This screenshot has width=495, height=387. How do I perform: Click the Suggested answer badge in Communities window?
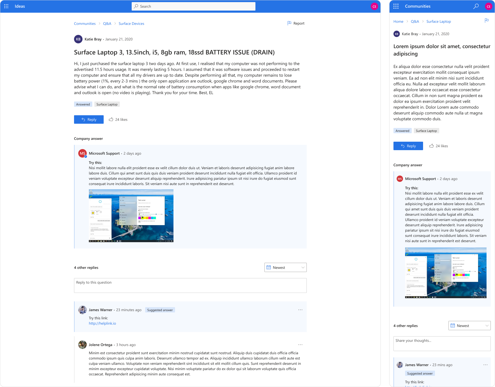(x=420, y=373)
